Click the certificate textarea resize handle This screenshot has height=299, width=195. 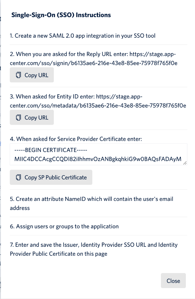185,163
